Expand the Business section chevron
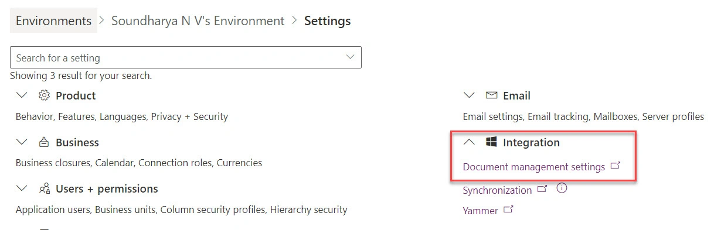The image size is (714, 230). (x=22, y=142)
